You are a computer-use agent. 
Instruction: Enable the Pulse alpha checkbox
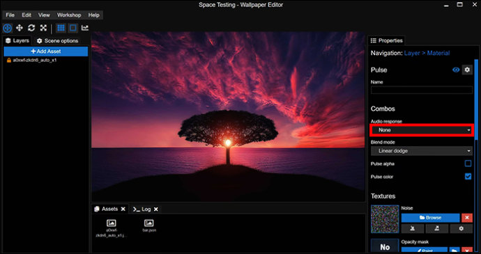[x=468, y=164]
